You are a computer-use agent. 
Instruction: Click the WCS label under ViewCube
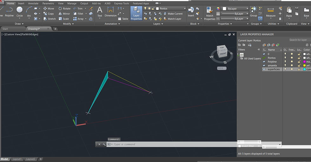[222, 68]
